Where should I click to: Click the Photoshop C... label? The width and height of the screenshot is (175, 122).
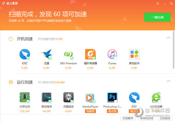click(112, 107)
